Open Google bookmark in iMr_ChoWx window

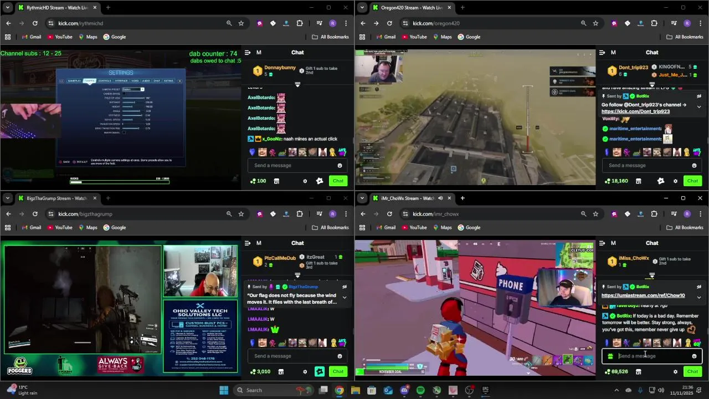coord(469,228)
